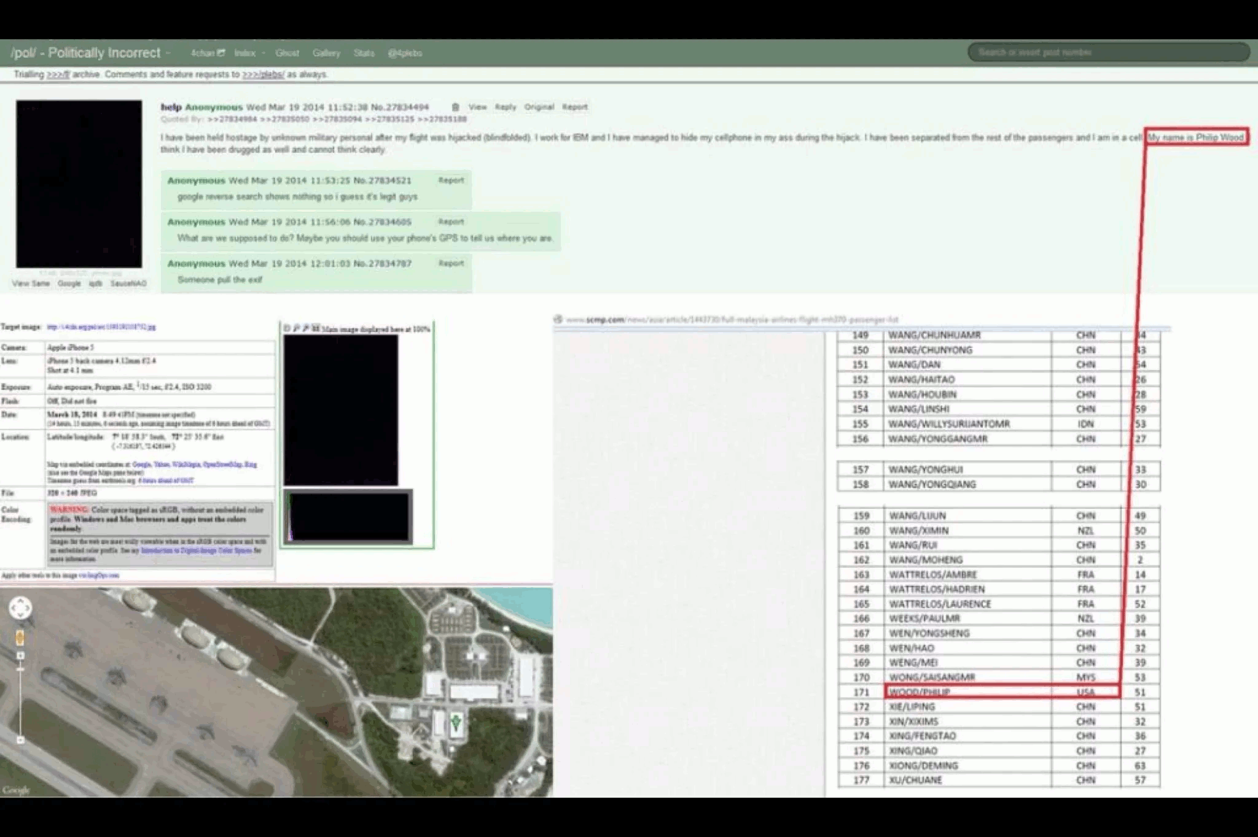Click Reply on the original post
The image size is (1258, 837).
[506, 107]
